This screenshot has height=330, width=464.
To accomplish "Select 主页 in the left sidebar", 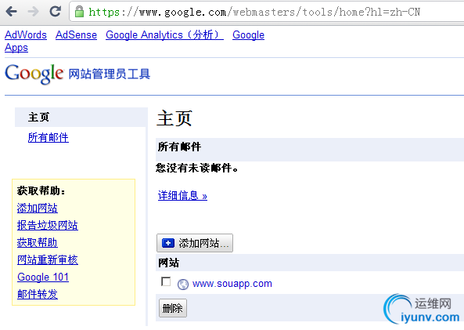I will [x=81, y=117].
